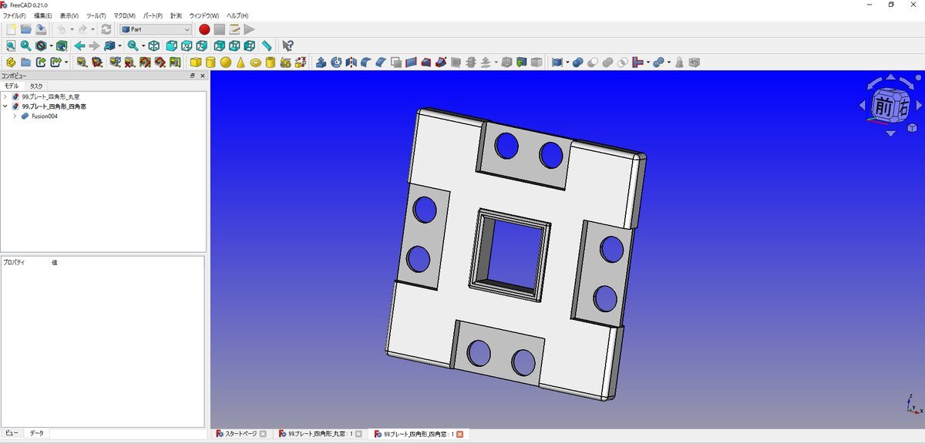Image resolution: width=925 pixels, height=444 pixels.
Task: Click the Fit All view icon
Action: (11, 46)
